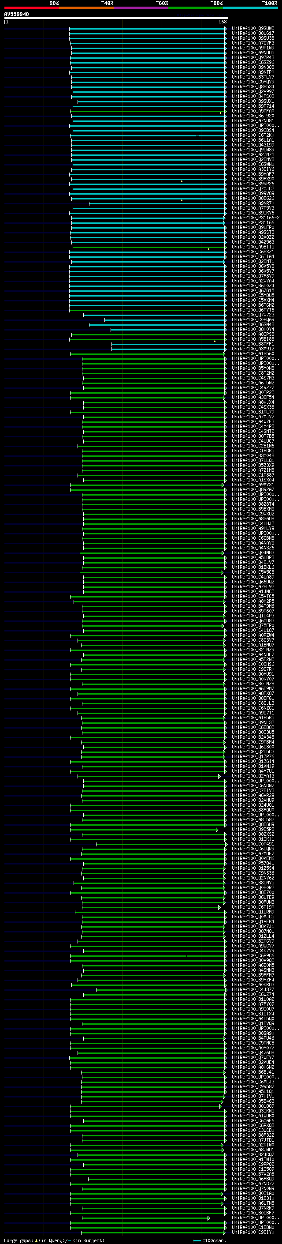Open hit UniRef100_P31166
This screenshot has height=1244, width=282.
(x=252, y=222)
